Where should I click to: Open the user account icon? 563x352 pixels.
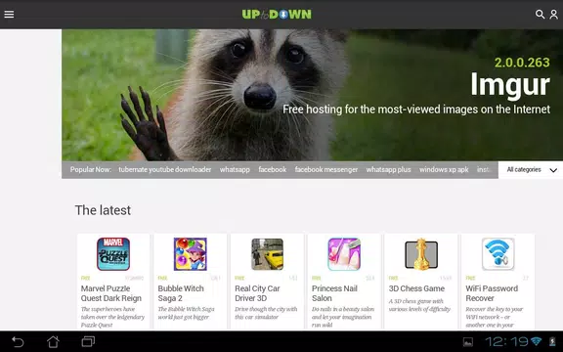(x=553, y=14)
